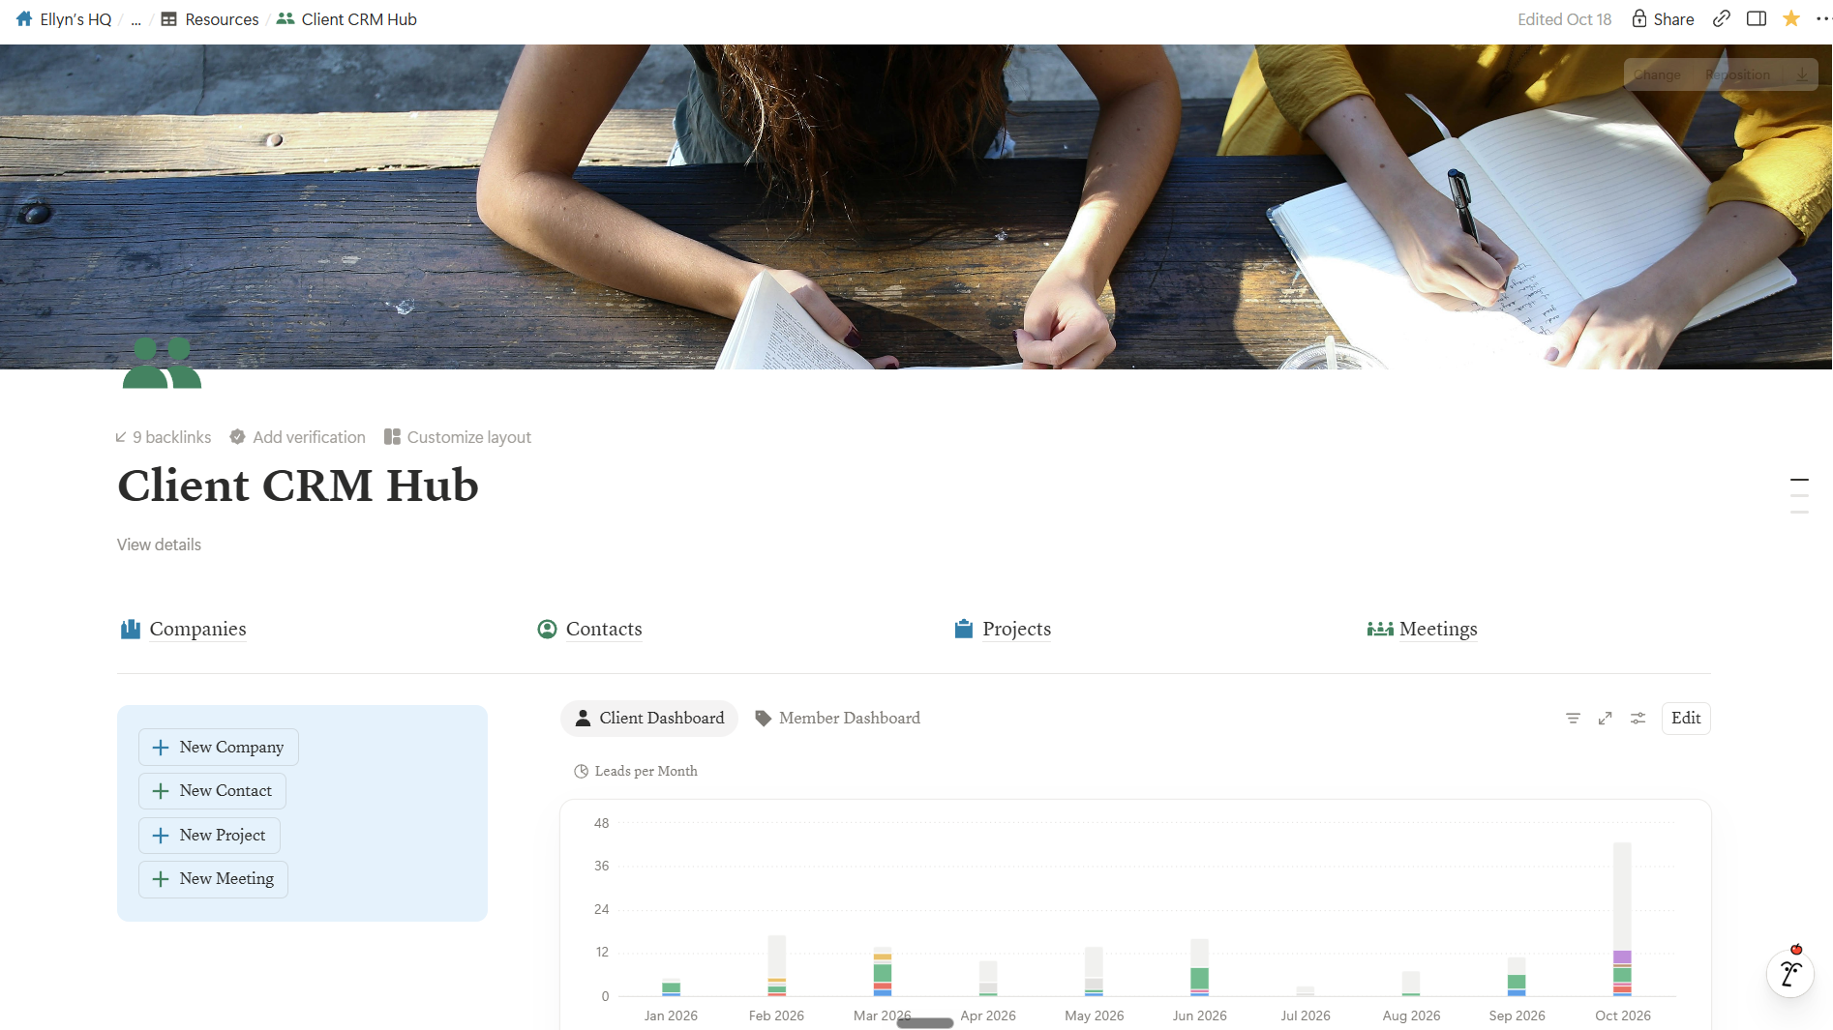Click the Oct 2026 bar in chart
1833x1030 pixels.
[1622, 919]
